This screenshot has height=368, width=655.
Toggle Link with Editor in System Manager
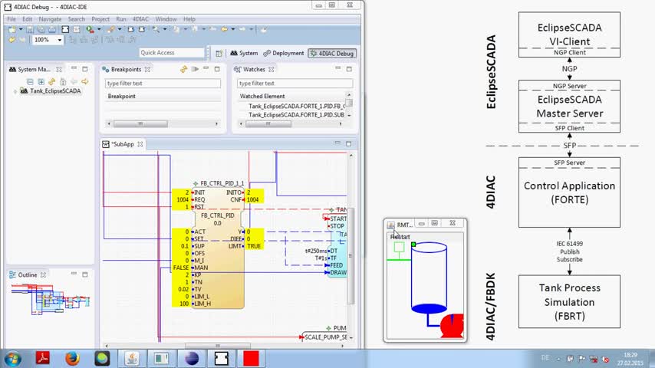pos(52,81)
